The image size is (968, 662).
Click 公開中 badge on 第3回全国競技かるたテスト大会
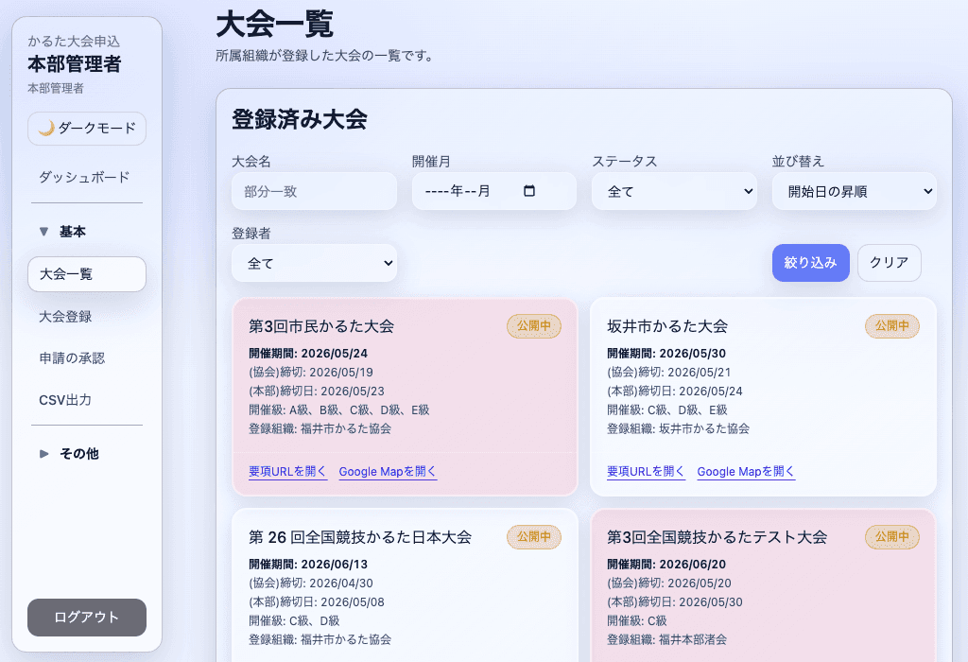(x=892, y=536)
